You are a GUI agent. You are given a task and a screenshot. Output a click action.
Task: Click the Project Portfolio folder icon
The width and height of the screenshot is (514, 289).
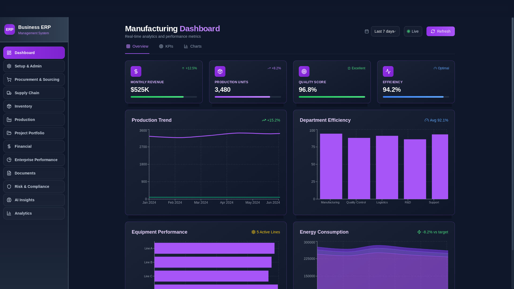click(x=9, y=133)
